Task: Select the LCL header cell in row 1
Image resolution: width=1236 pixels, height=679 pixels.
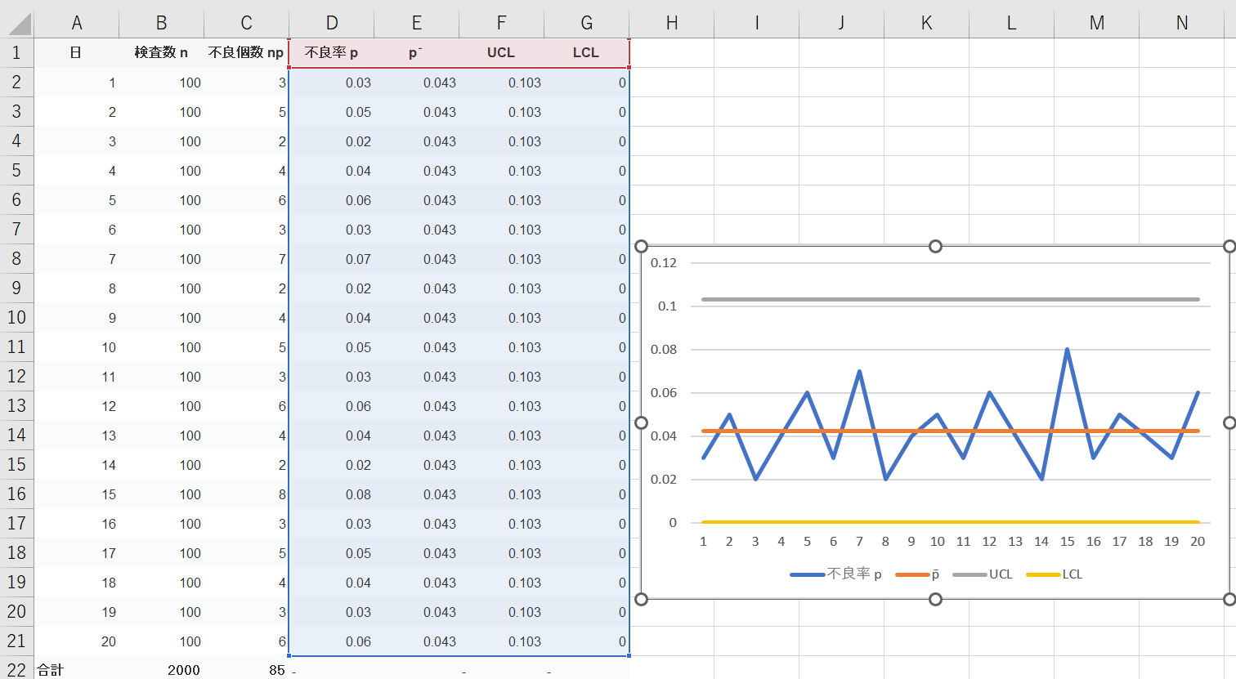Action: pyautogui.click(x=586, y=52)
